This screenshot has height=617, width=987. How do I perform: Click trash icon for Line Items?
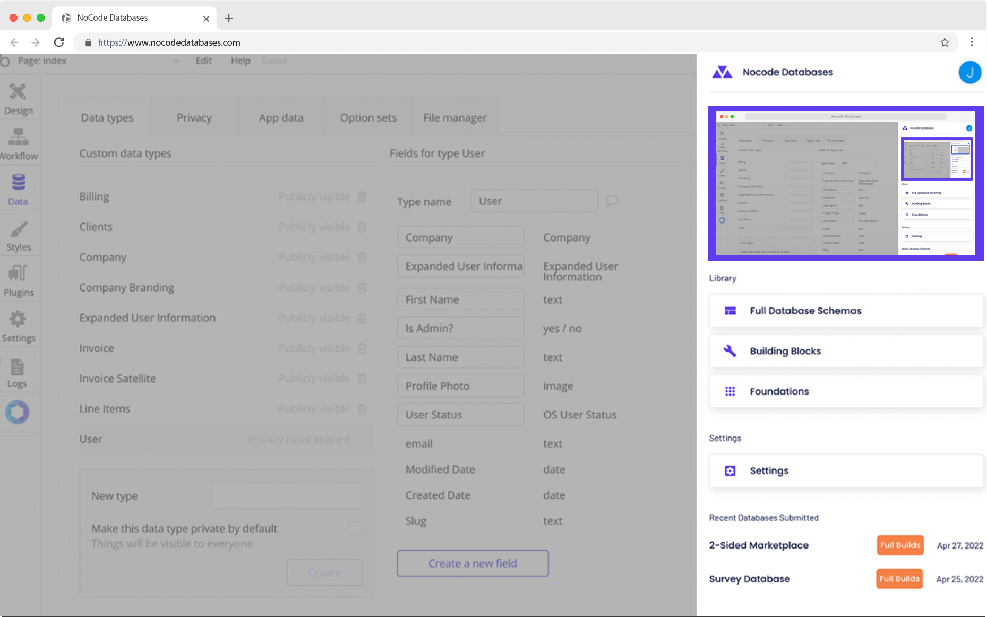(362, 409)
